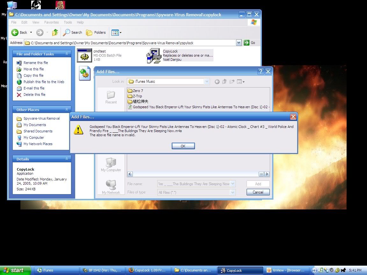Open the Views dropdown in Explorer toolbar
367x275 pixels.
(x=116, y=32)
